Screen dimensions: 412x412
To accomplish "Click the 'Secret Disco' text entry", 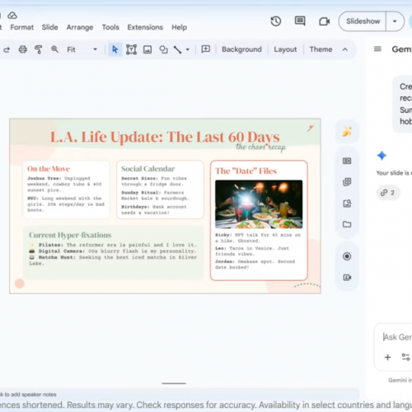I will tap(154, 181).
